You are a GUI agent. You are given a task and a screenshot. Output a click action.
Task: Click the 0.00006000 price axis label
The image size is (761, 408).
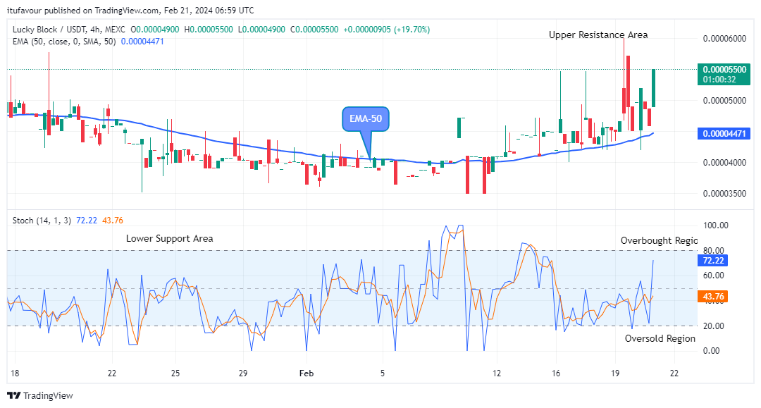pos(724,39)
